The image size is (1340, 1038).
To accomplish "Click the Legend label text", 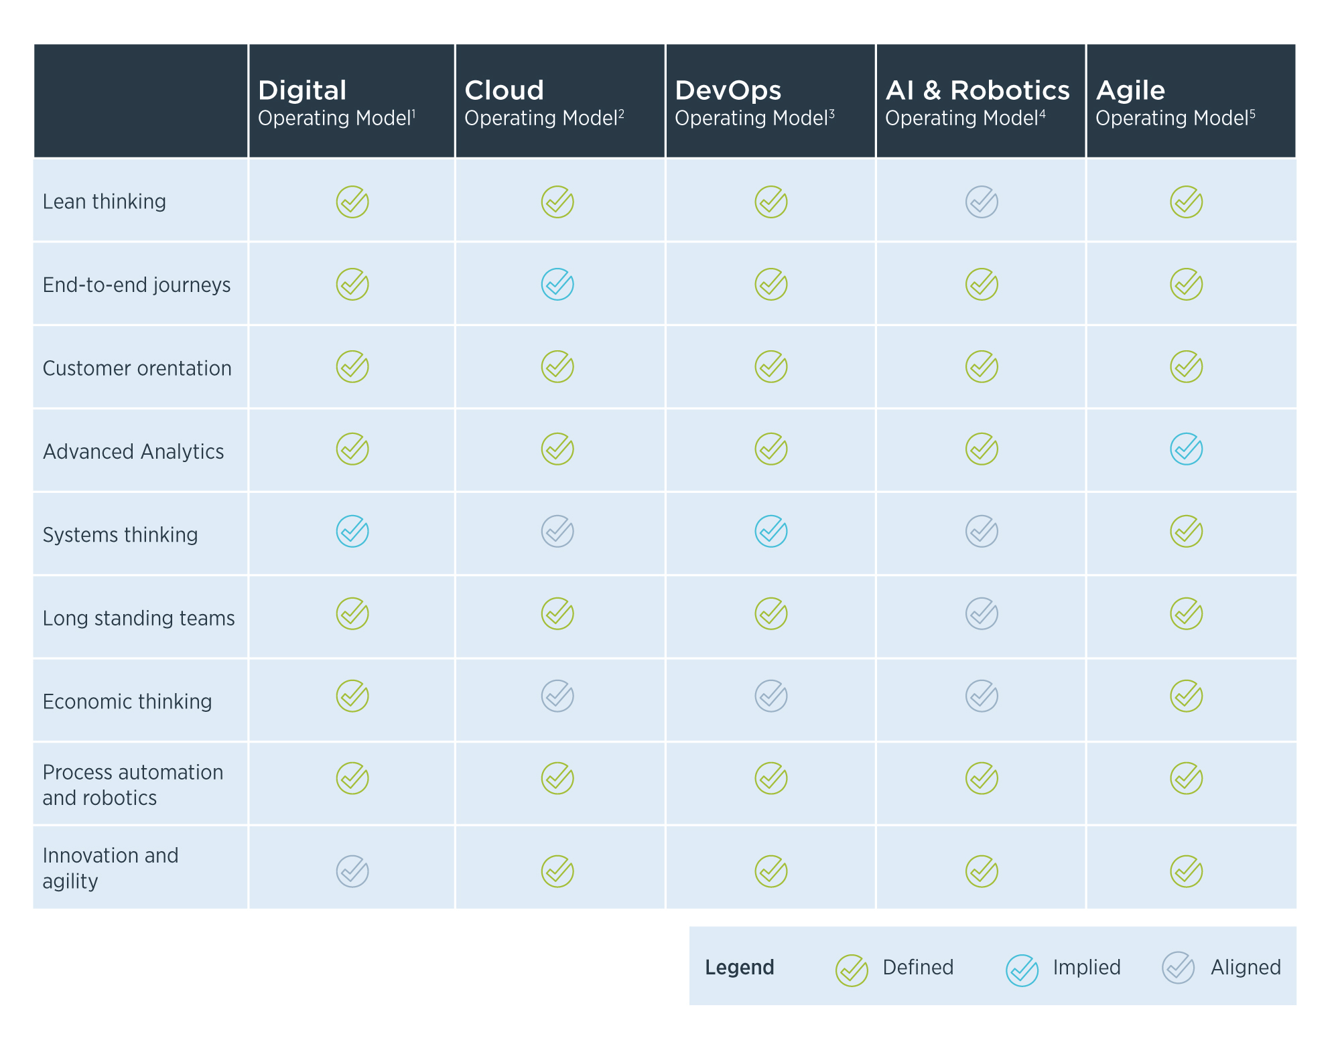I will [x=740, y=968].
